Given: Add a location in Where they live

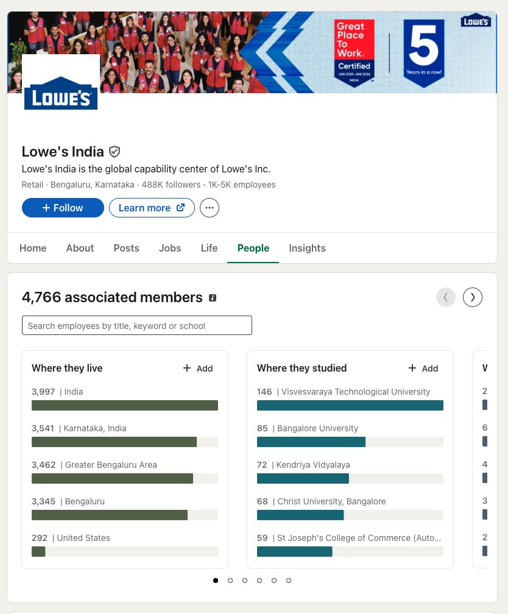Looking at the screenshot, I should point(198,368).
